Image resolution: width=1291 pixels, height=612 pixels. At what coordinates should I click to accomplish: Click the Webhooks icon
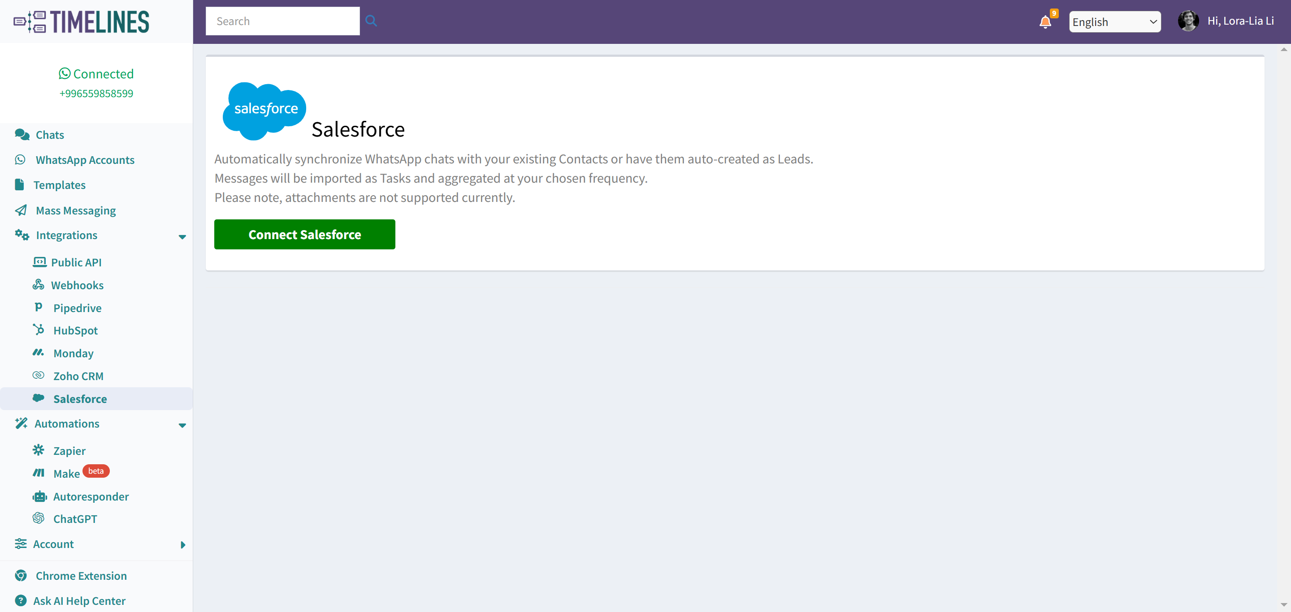pyautogui.click(x=38, y=284)
